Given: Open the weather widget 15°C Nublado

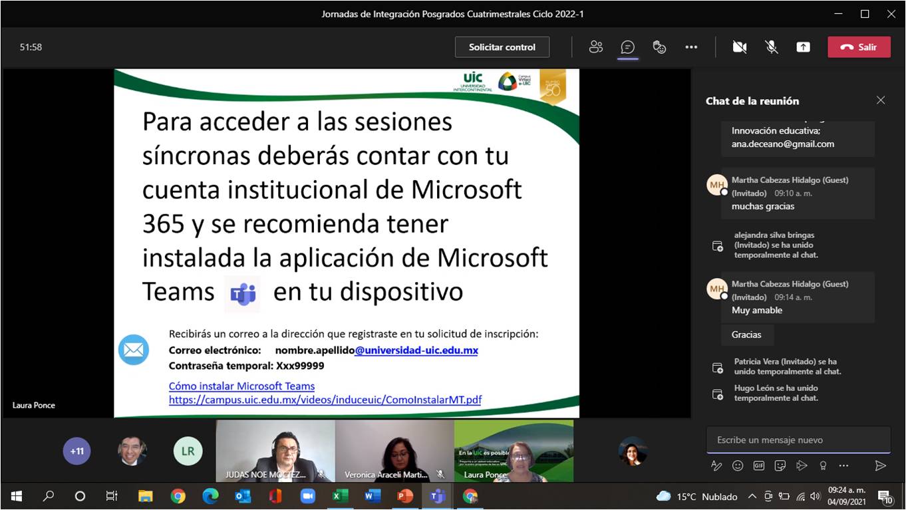Looking at the screenshot, I should tap(696, 497).
